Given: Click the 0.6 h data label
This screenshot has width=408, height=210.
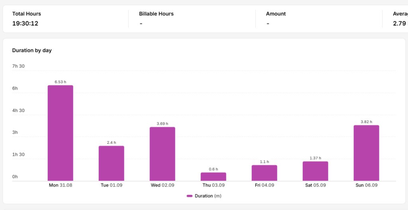Looking at the screenshot, I should point(214,169).
